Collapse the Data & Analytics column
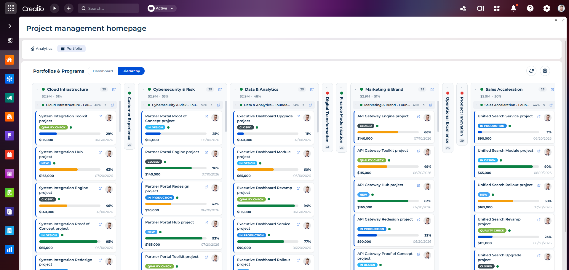 235,89
